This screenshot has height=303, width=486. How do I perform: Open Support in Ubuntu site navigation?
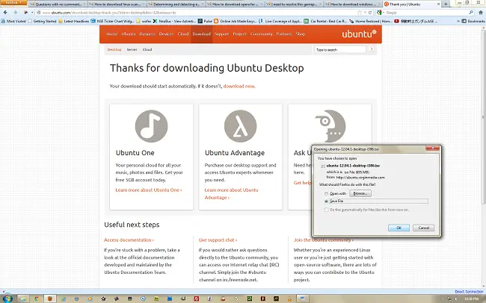[x=221, y=34]
